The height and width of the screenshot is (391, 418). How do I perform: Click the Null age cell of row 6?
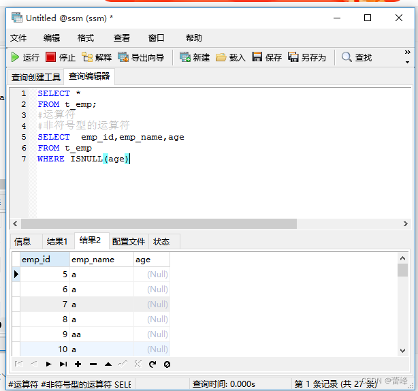(x=152, y=290)
